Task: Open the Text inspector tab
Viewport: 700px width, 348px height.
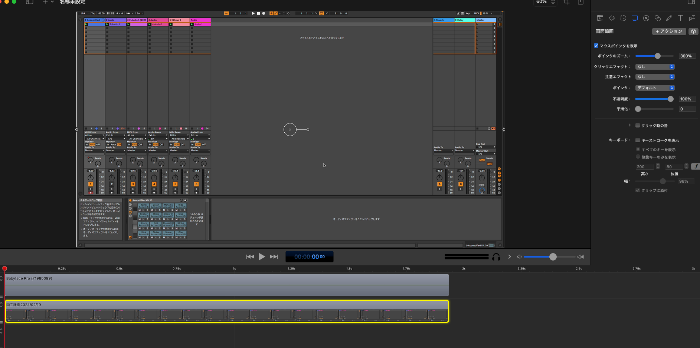Action: (681, 18)
